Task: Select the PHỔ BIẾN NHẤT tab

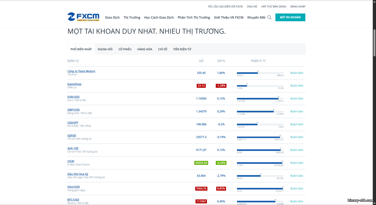Action: click(81, 49)
